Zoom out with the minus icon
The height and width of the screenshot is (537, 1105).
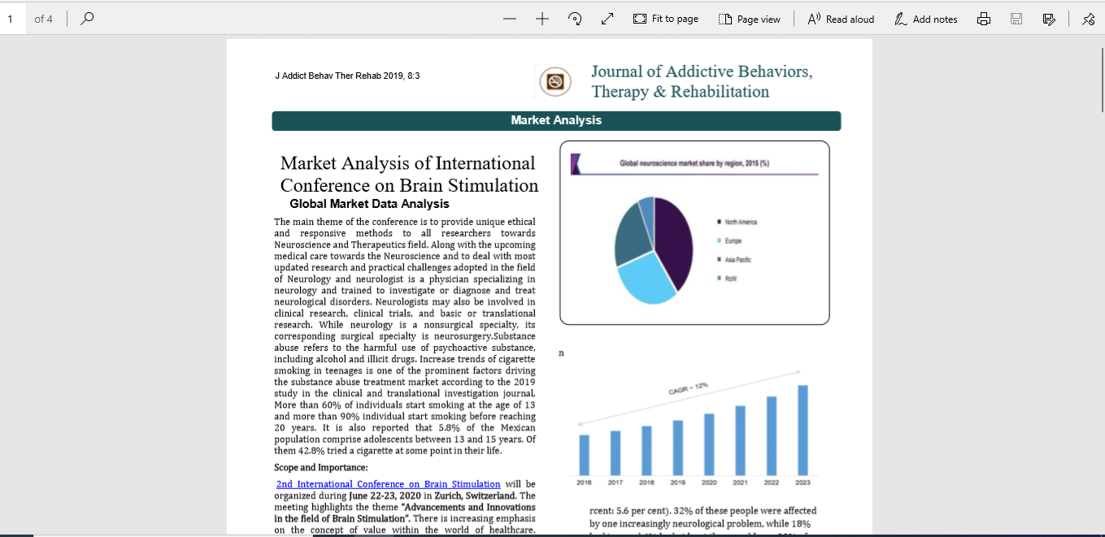(x=510, y=19)
